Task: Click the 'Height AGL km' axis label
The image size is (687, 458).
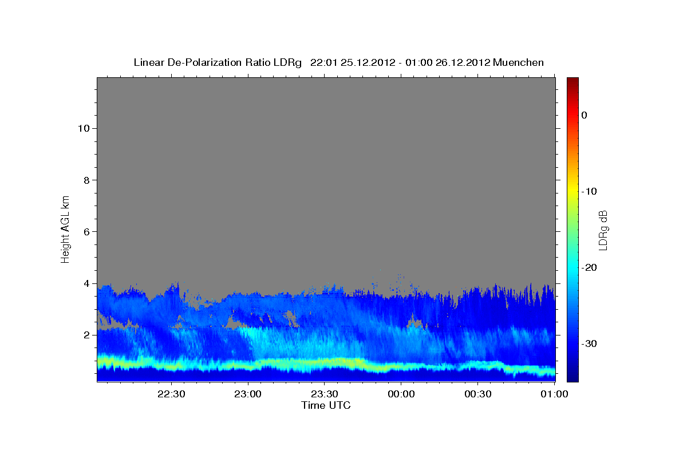Action: tap(65, 228)
